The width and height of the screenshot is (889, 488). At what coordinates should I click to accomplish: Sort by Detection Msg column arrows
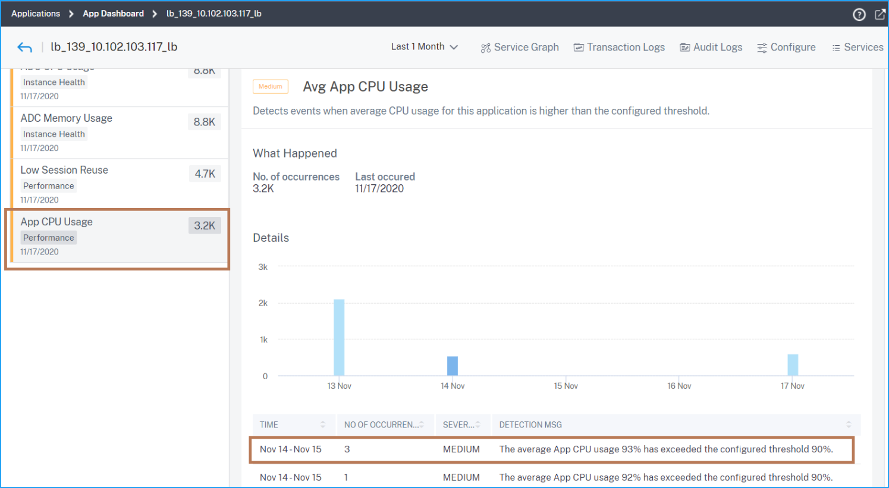[x=849, y=424]
